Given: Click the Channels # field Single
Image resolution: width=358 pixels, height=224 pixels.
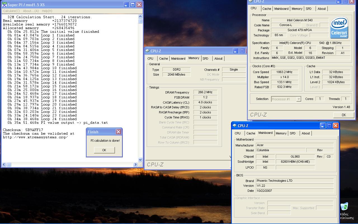Looking at the screenshot, I should [x=234, y=69].
